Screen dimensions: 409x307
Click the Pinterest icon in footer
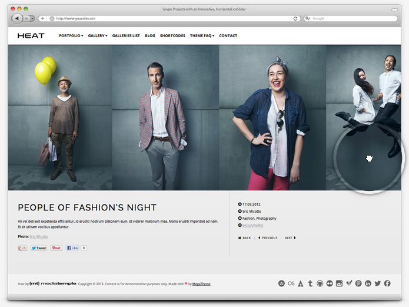click(358, 283)
